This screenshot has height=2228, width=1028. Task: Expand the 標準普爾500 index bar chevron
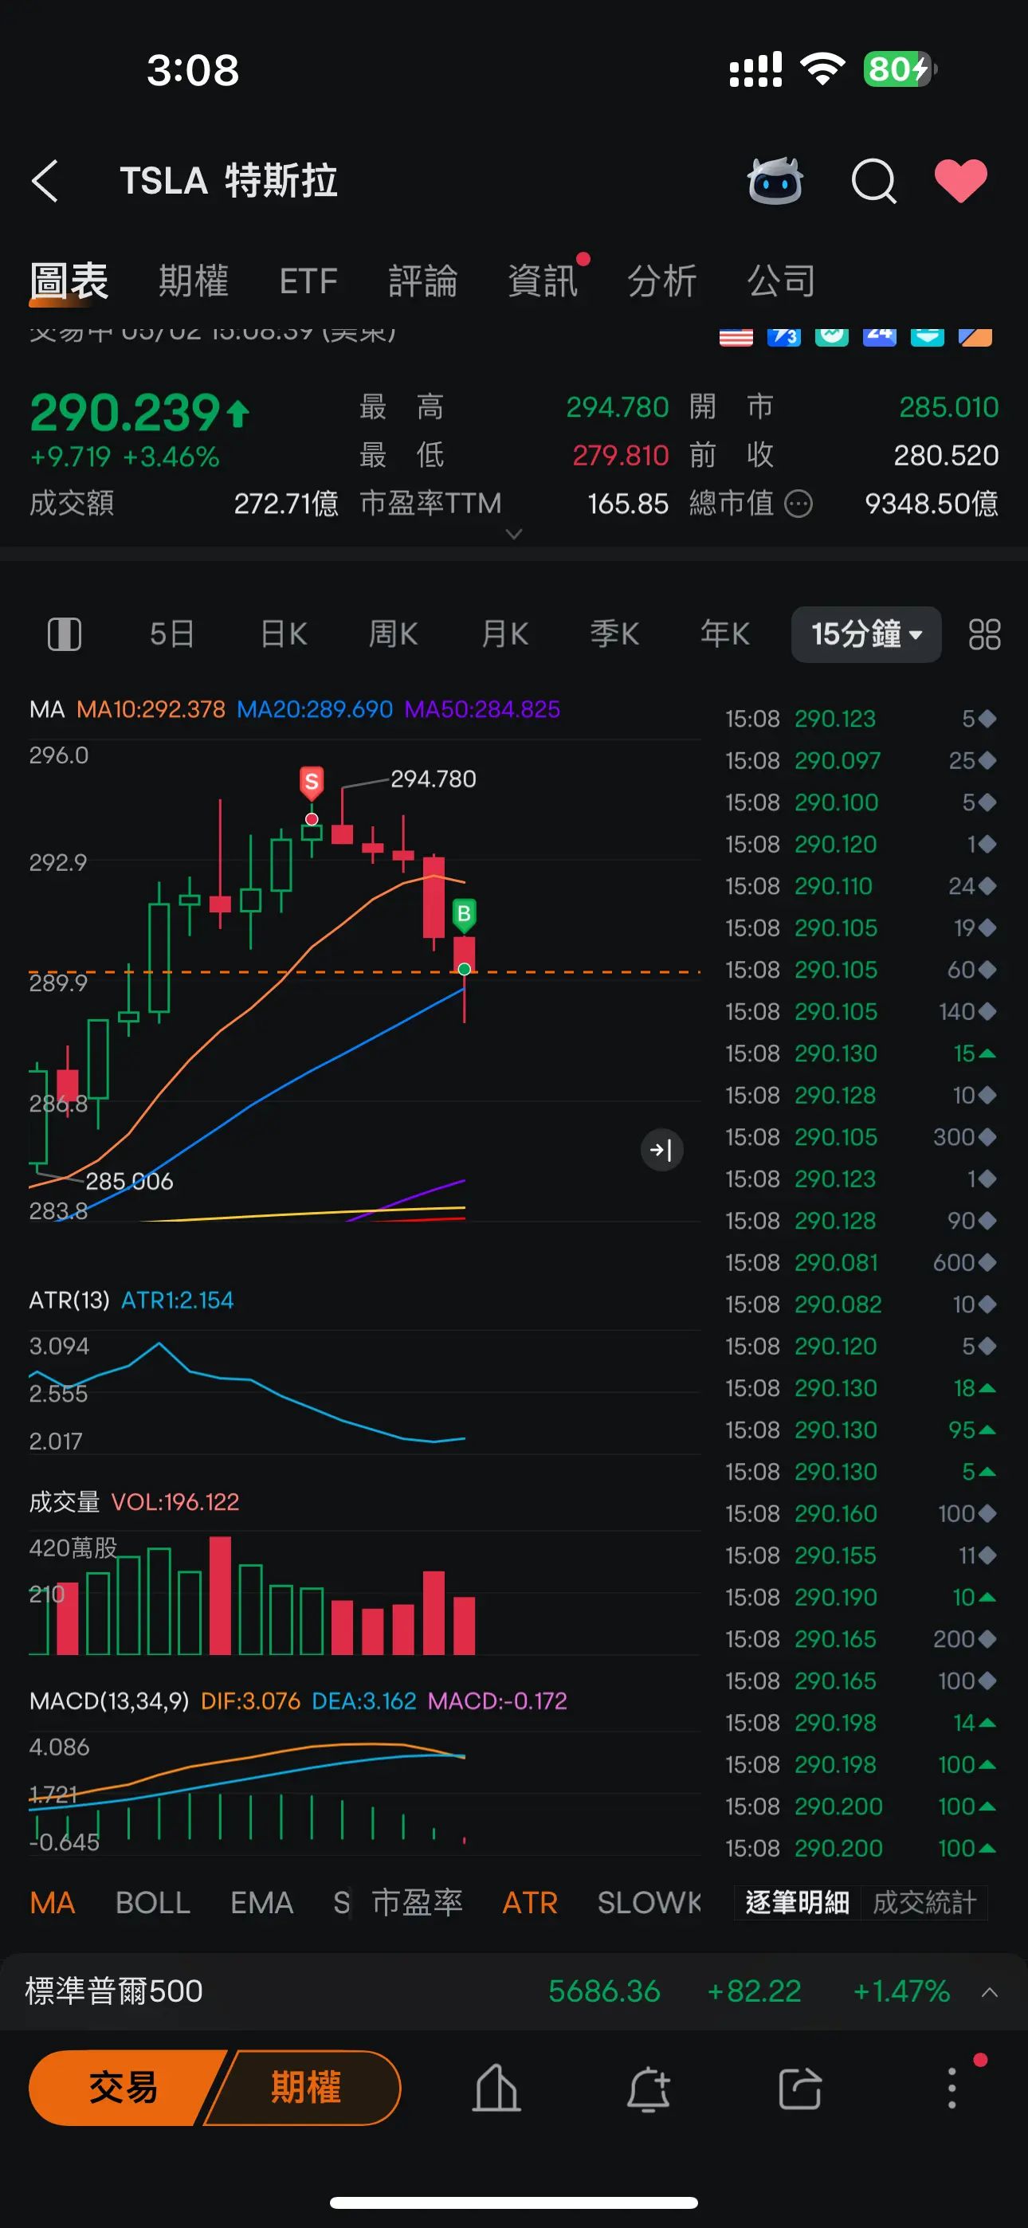click(990, 1993)
